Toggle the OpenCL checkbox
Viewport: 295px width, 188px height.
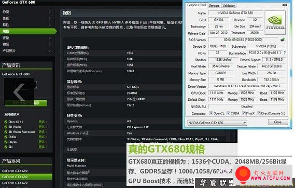[211, 113]
